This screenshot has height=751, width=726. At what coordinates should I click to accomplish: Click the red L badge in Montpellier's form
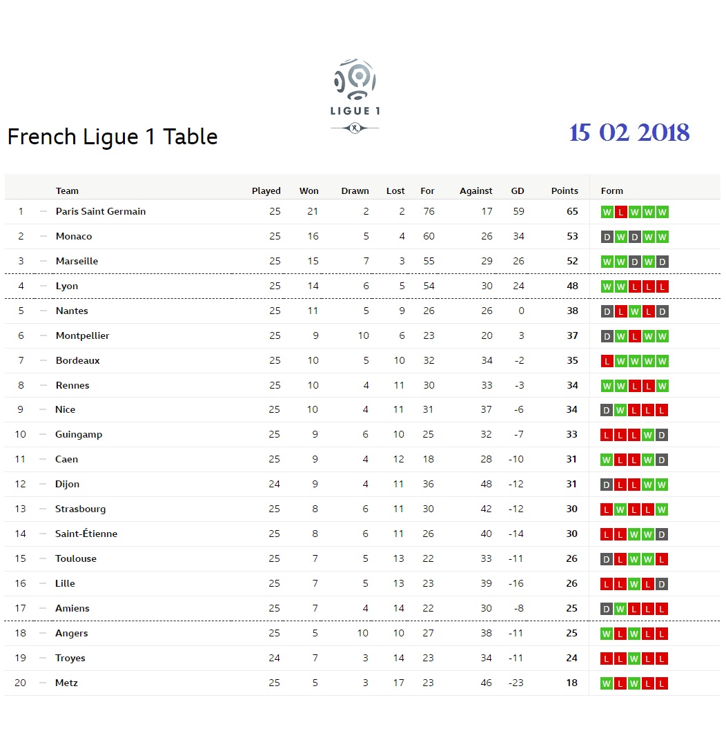(635, 336)
